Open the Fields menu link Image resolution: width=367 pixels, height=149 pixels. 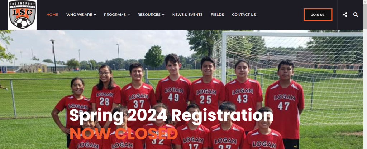(x=217, y=14)
